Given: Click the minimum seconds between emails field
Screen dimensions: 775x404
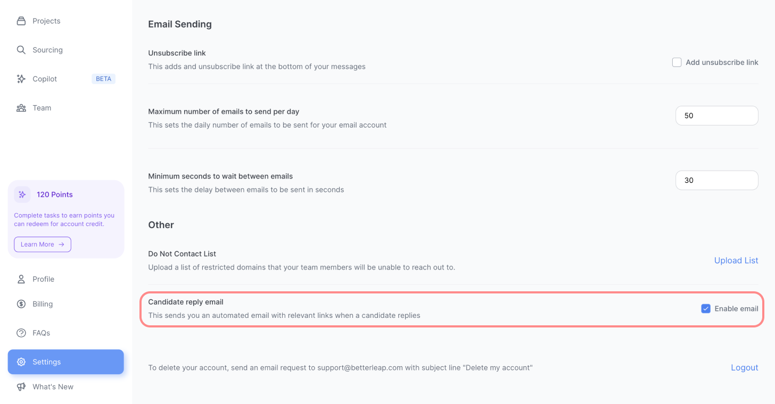Looking at the screenshot, I should [717, 180].
